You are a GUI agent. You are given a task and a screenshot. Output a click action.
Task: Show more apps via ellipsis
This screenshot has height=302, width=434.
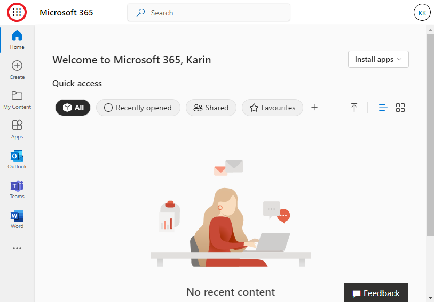[17, 248]
